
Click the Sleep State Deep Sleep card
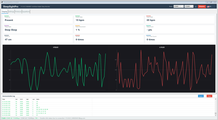(x=38, y=29)
